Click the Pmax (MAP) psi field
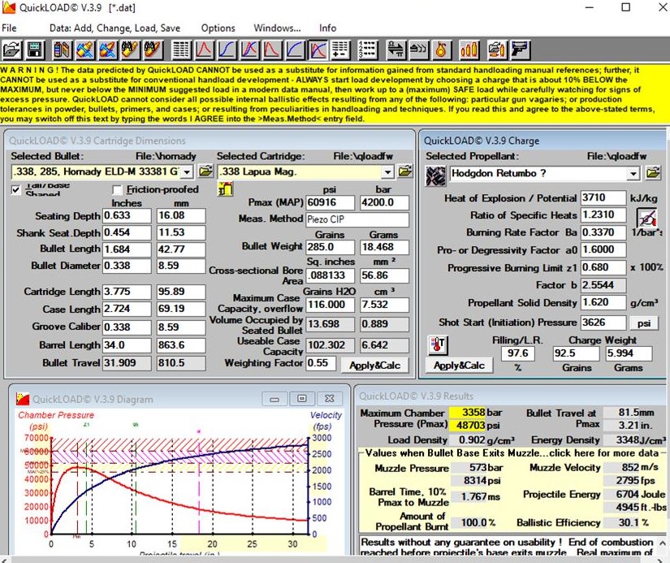This screenshot has height=563, width=670. (x=330, y=202)
